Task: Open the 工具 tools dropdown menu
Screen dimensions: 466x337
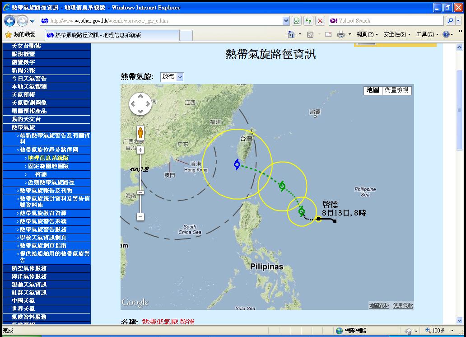Action: 427,34
